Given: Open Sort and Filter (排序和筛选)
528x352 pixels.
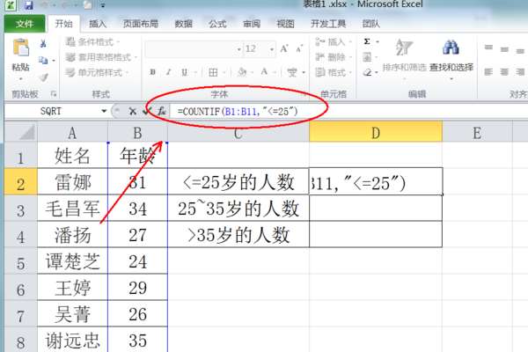Looking at the screenshot, I should point(404,57).
